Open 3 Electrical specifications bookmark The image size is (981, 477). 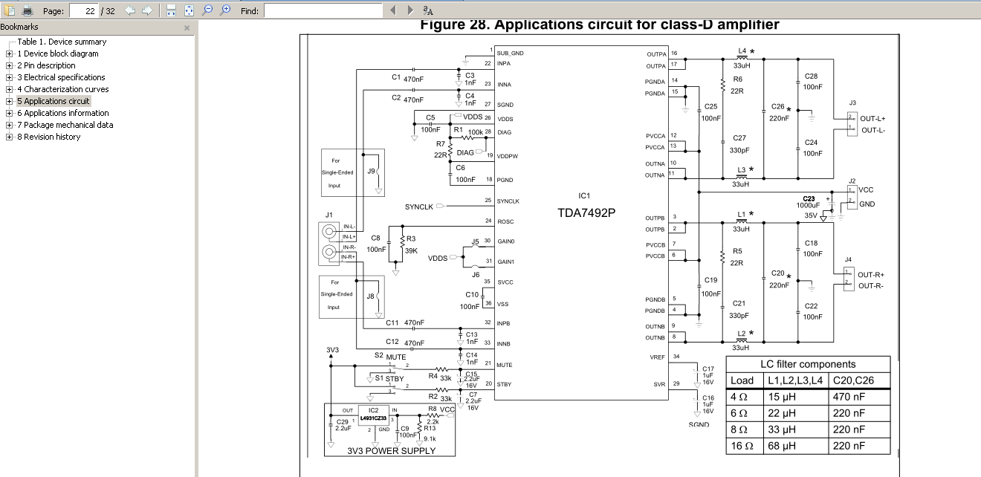point(61,77)
